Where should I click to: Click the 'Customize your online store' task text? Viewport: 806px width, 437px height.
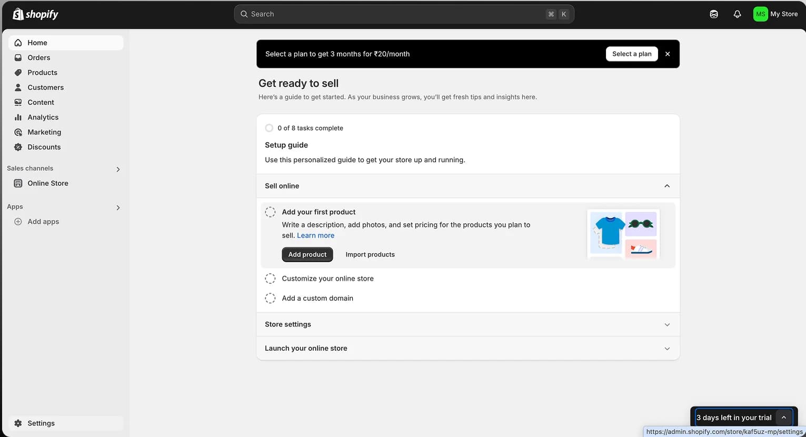(x=327, y=279)
